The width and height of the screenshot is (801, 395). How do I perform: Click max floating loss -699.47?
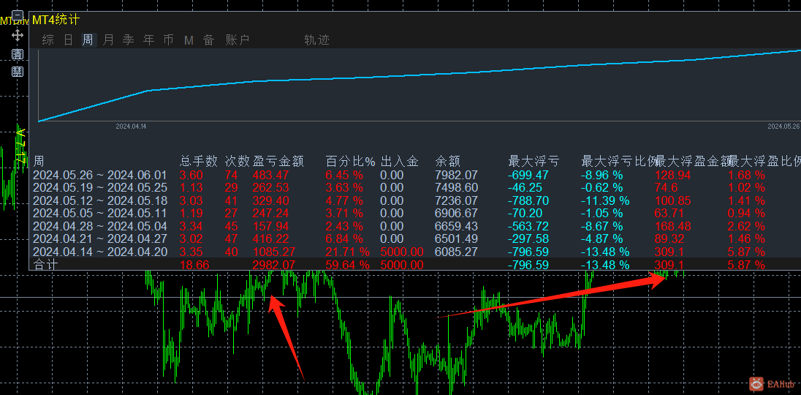pos(528,176)
